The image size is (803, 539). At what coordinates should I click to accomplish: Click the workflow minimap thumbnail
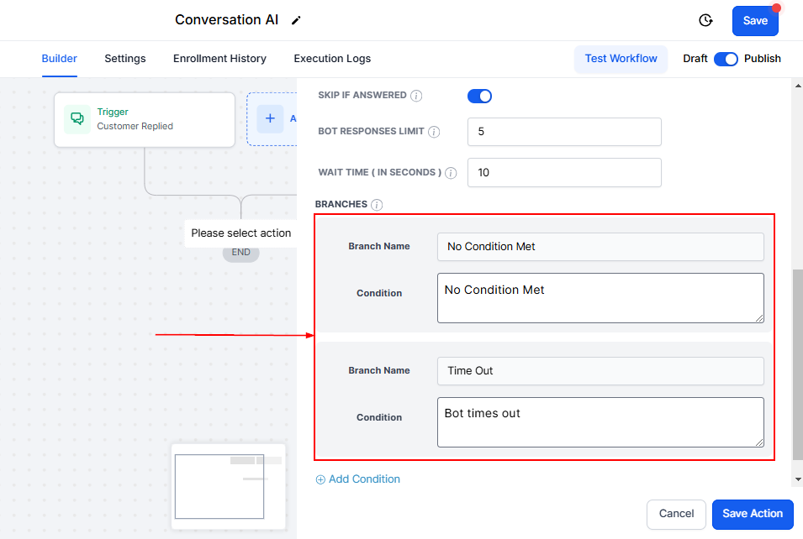(229, 486)
